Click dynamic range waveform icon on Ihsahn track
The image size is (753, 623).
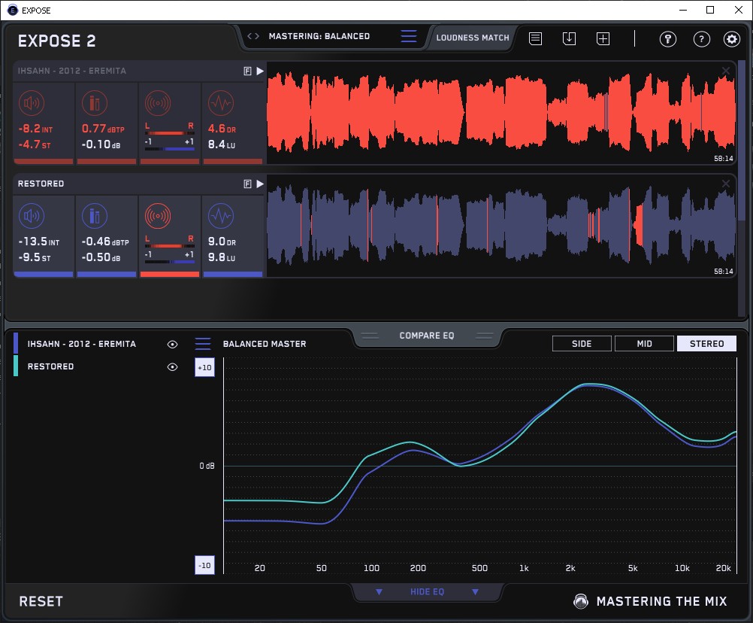pos(220,103)
